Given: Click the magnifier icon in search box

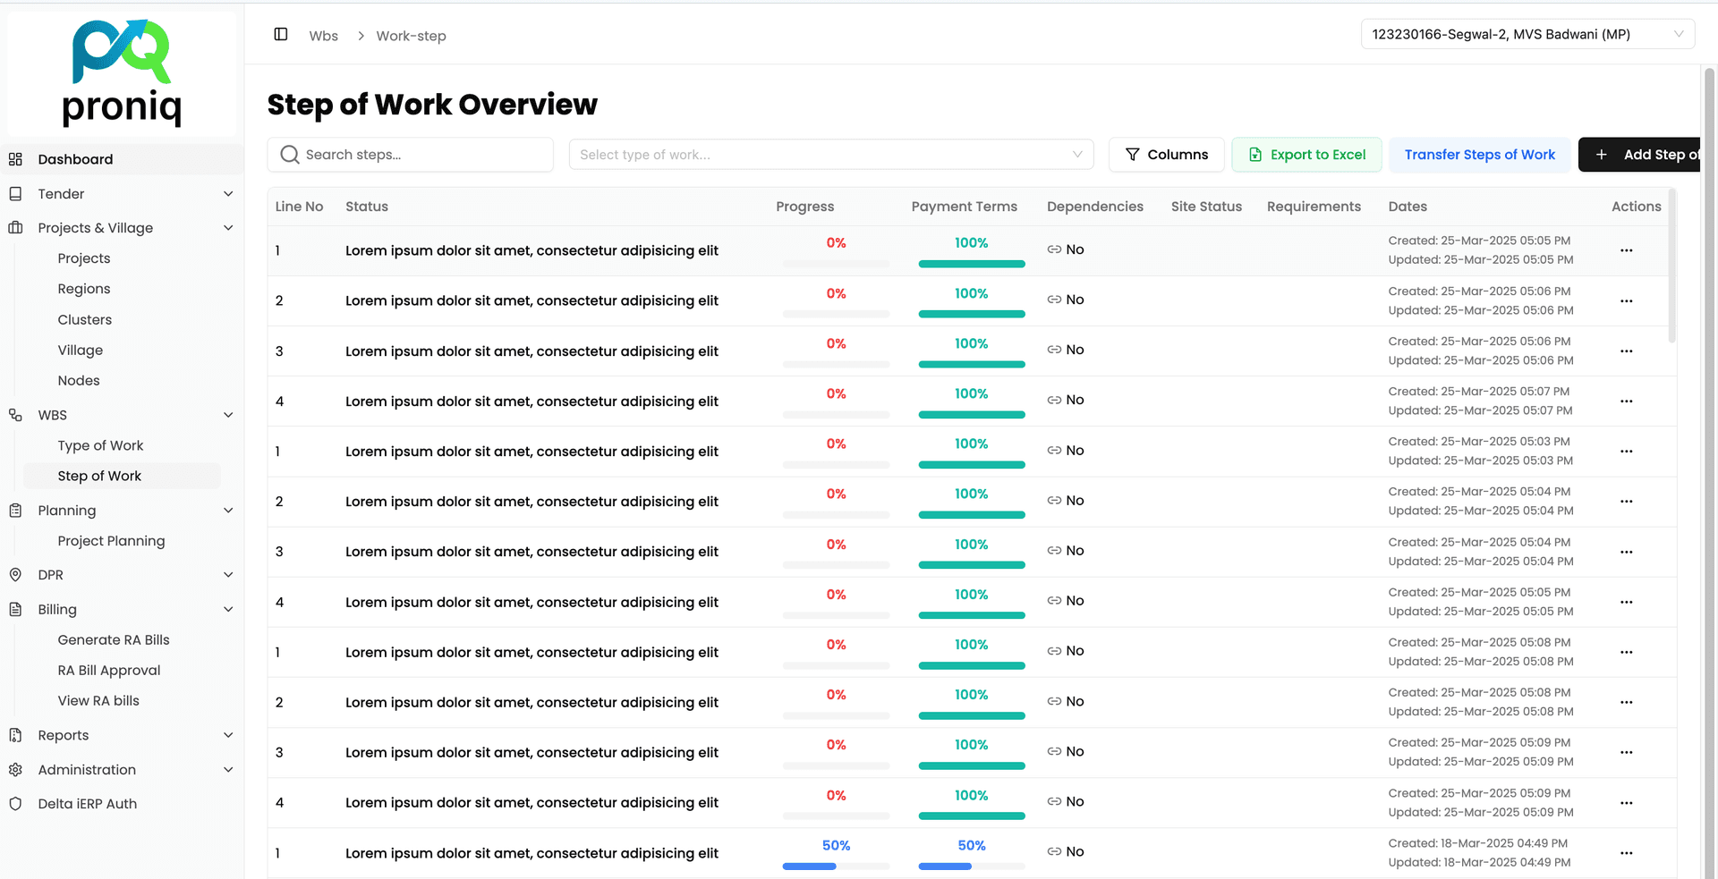Looking at the screenshot, I should [x=289, y=155].
